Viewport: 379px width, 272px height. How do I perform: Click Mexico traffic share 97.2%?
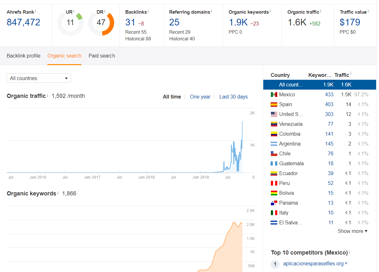[362, 94]
